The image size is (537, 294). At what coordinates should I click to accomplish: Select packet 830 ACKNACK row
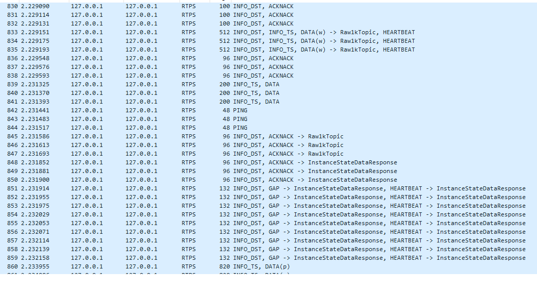(268, 7)
